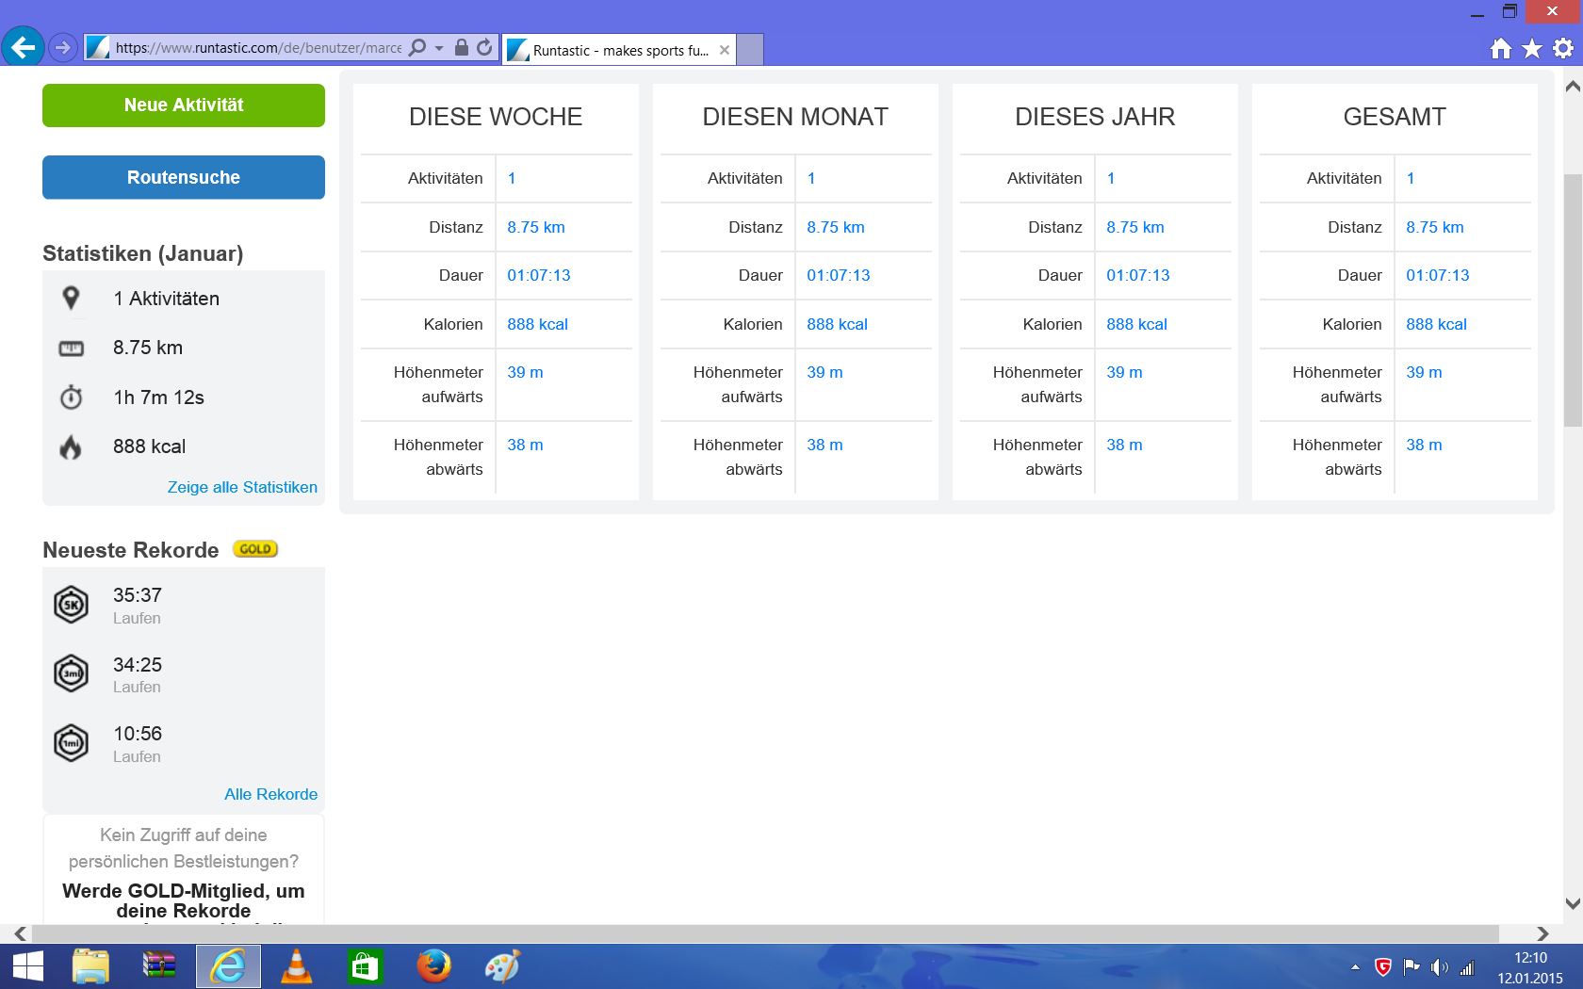Open the Routensuche button

point(184,177)
